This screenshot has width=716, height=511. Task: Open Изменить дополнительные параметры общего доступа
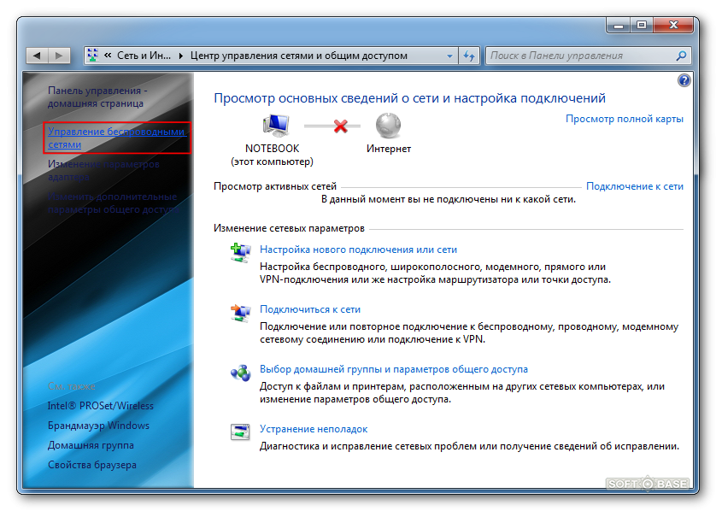pyautogui.click(x=114, y=203)
